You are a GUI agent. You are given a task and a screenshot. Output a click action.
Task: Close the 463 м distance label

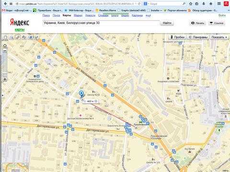96,101
